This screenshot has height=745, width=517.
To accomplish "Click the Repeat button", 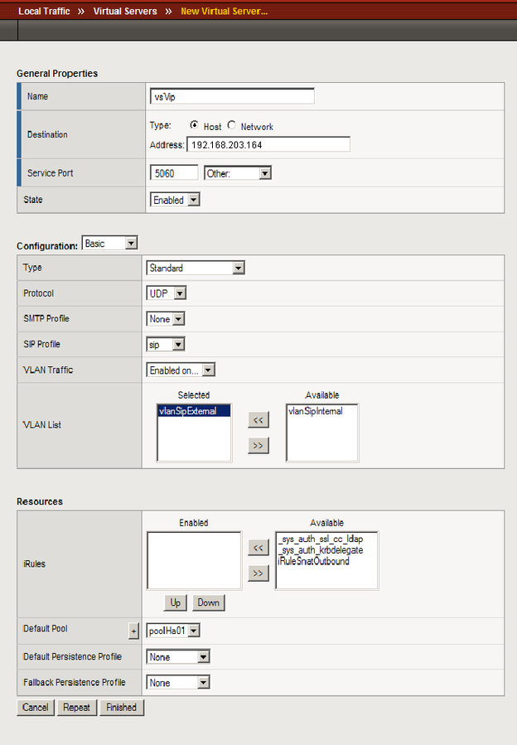I will pyautogui.click(x=76, y=708).
